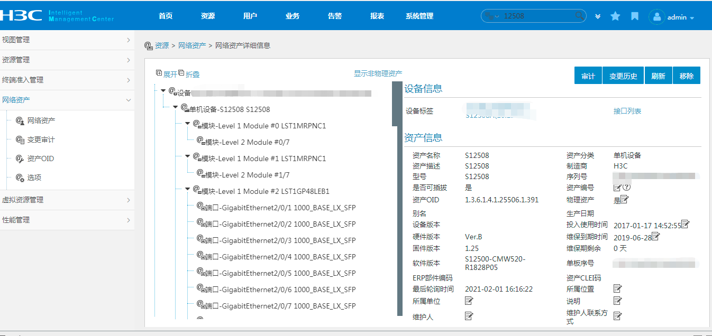Click the edit icon for 维护人联系方式

[x=617, y=316]
